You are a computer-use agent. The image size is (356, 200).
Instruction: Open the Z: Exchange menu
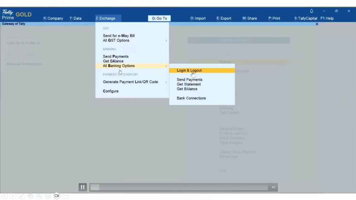pyautogui.click(x=105, y=18)
